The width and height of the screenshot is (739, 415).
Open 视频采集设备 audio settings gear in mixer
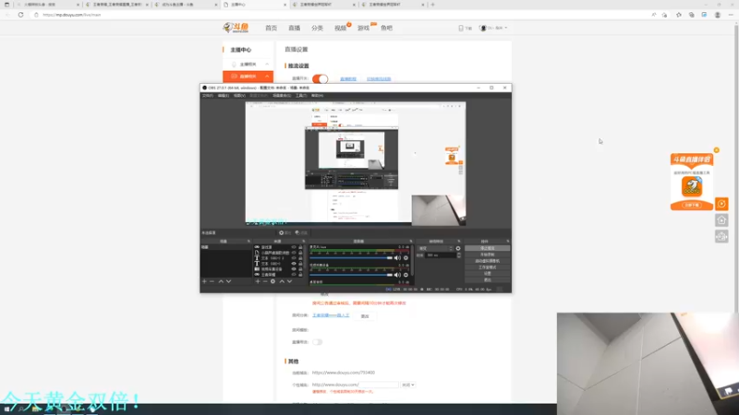point(406,275)
